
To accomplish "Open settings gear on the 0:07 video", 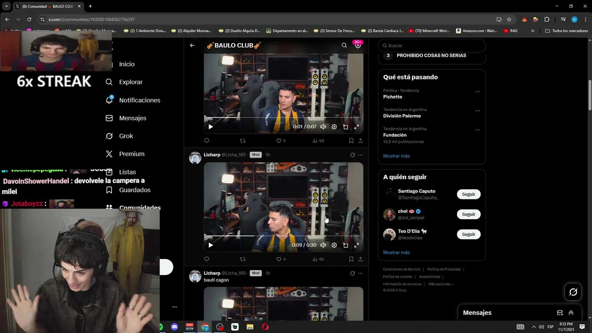I will 334,127.
